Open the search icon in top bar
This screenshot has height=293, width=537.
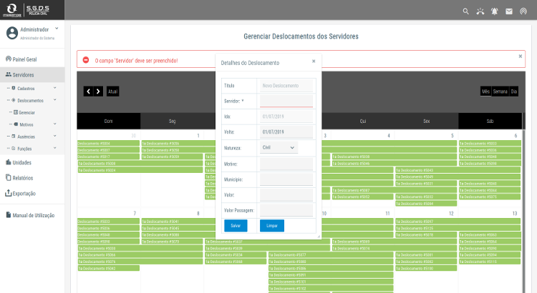click(x=466, y=11)
